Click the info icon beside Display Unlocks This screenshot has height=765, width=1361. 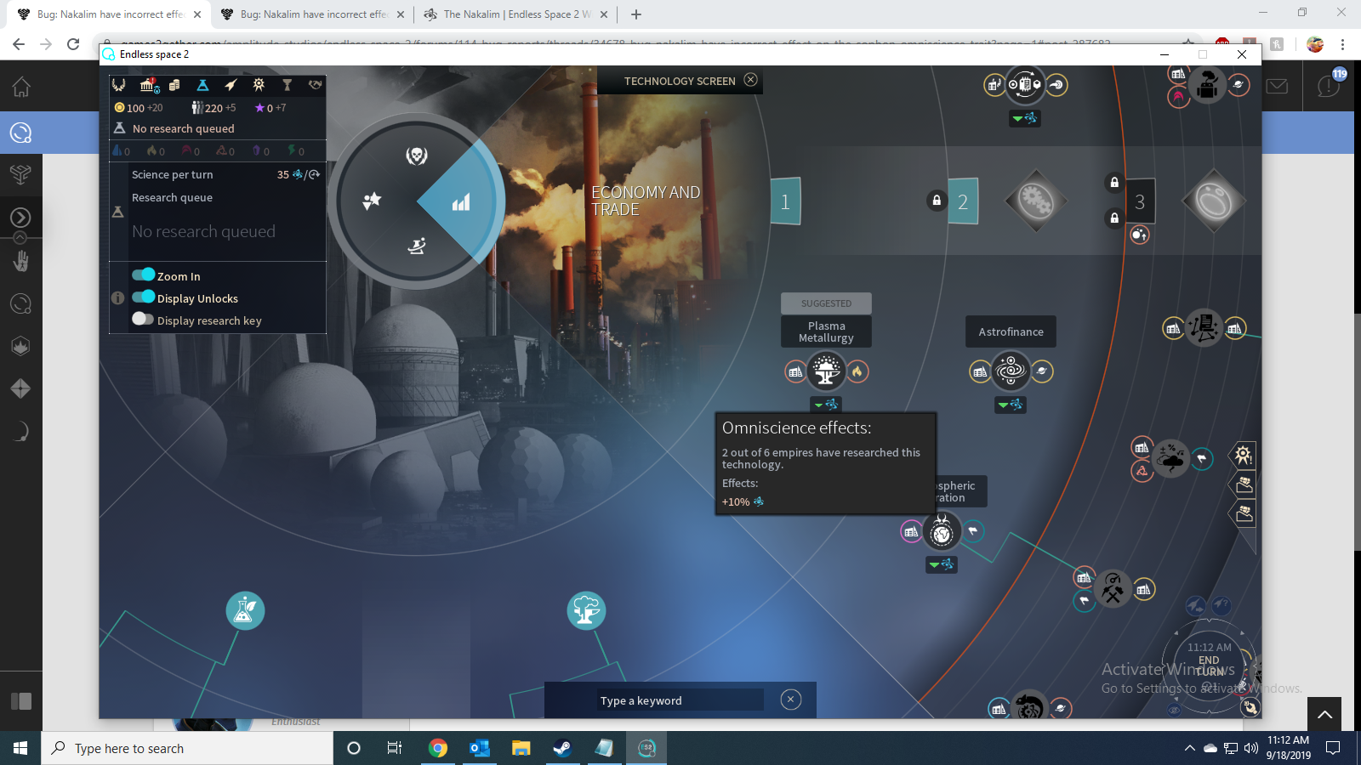pos(118,298)
